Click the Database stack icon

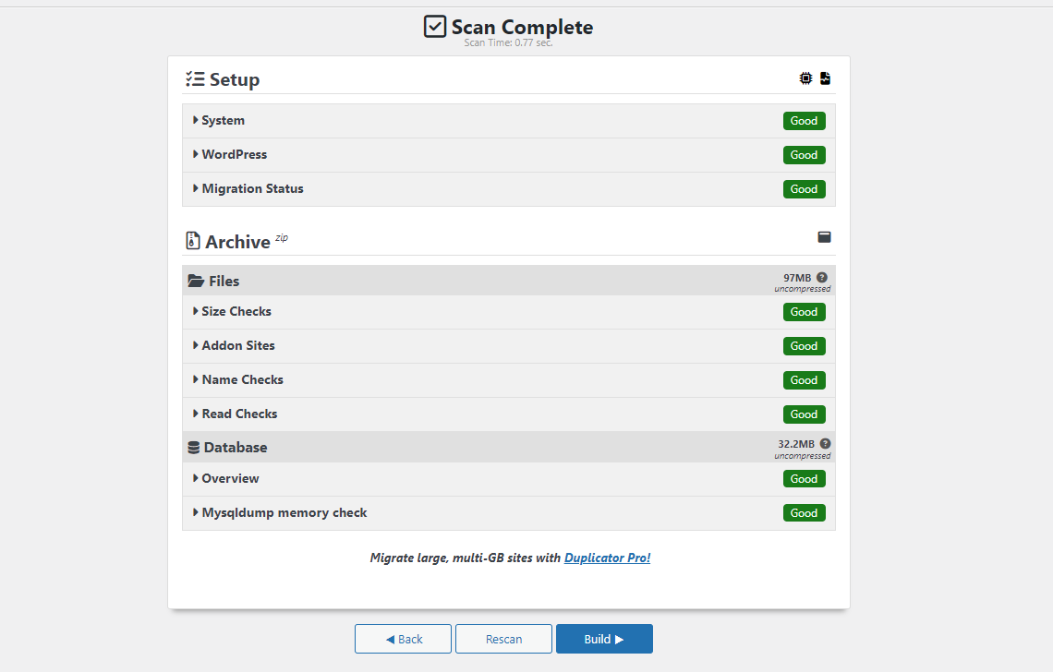tap(193, 447)
